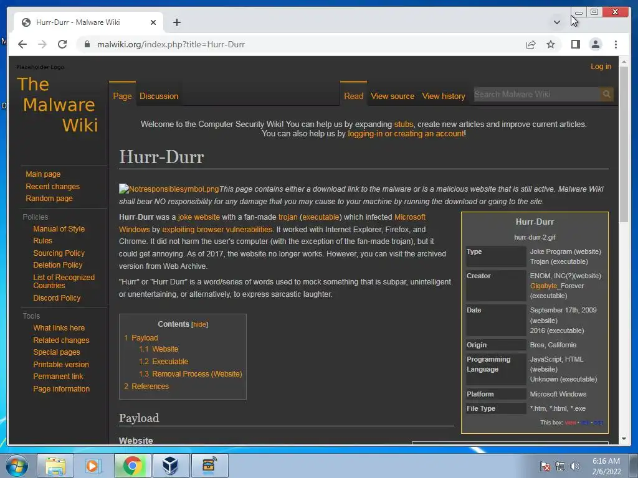The width and height of the screenshot is (638, 478).
Task: Open the Chrome profile avatar icon
Action: click(595, 44)
